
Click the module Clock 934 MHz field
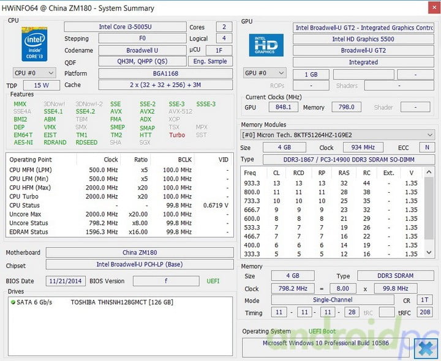click(x=363, y=147)
